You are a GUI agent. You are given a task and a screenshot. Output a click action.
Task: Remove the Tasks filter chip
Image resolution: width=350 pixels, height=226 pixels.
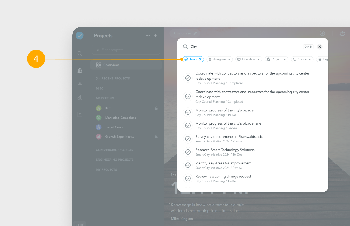coord(200,59)
